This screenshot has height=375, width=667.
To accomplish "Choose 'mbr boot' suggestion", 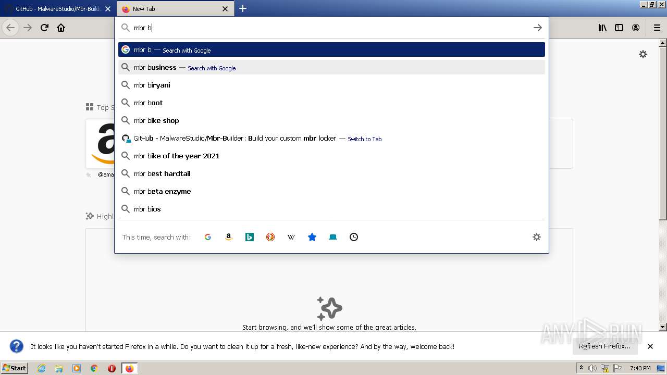I will pyautogui.click(x=331, y=103).
